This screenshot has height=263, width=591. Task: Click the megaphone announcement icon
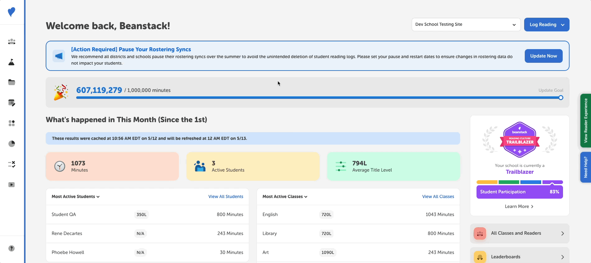click(59, 56)
